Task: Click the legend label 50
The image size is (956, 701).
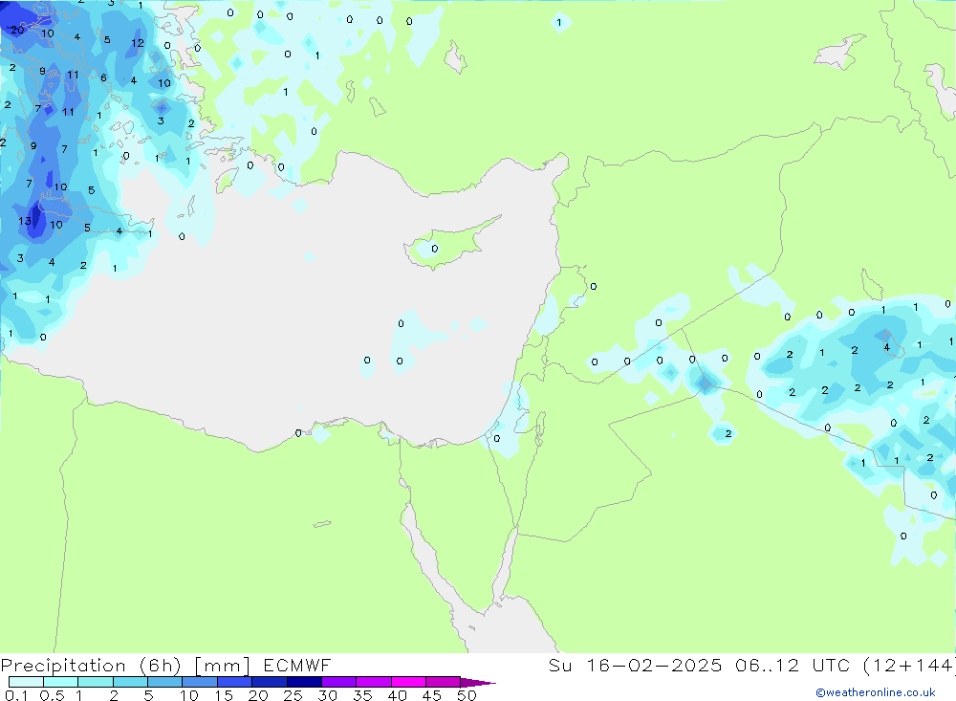Action: click(467, 695)
